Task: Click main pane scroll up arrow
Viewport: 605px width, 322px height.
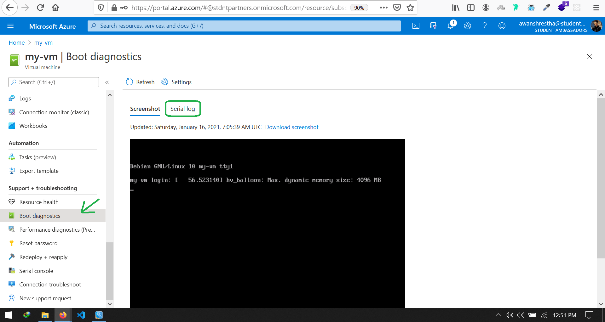Action: [601, 94]
